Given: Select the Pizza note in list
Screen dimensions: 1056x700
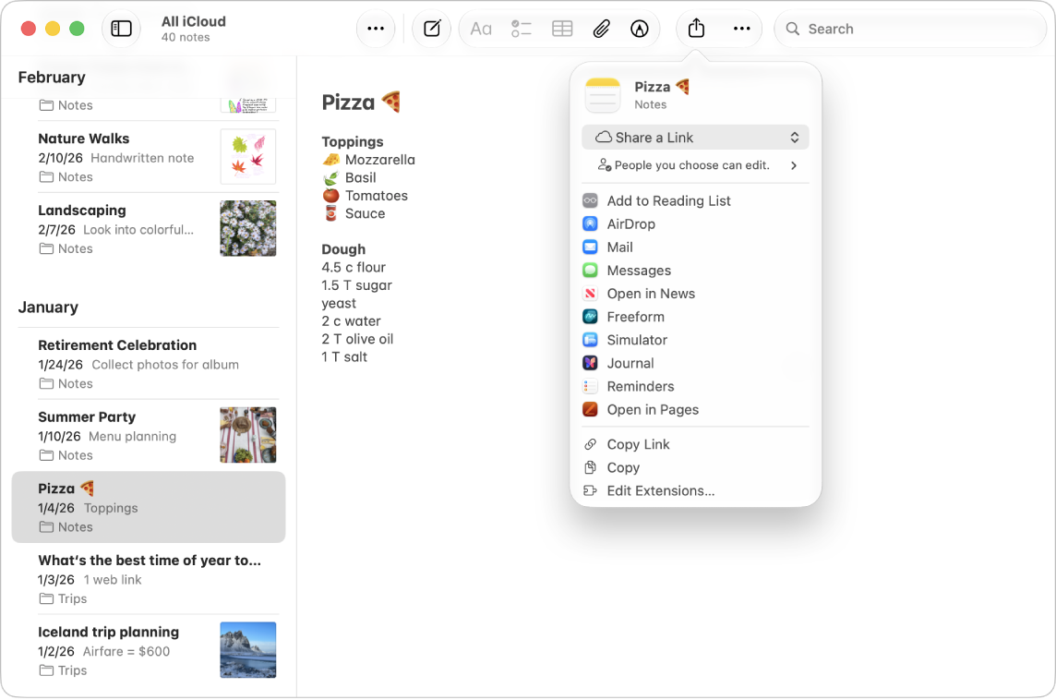Looking at the screenshot, I should tap(149, 507).
